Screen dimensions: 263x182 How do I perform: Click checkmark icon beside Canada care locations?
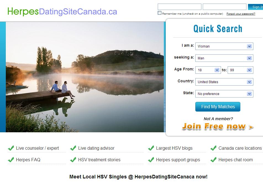pyautogui.click(x=214, y=148)
